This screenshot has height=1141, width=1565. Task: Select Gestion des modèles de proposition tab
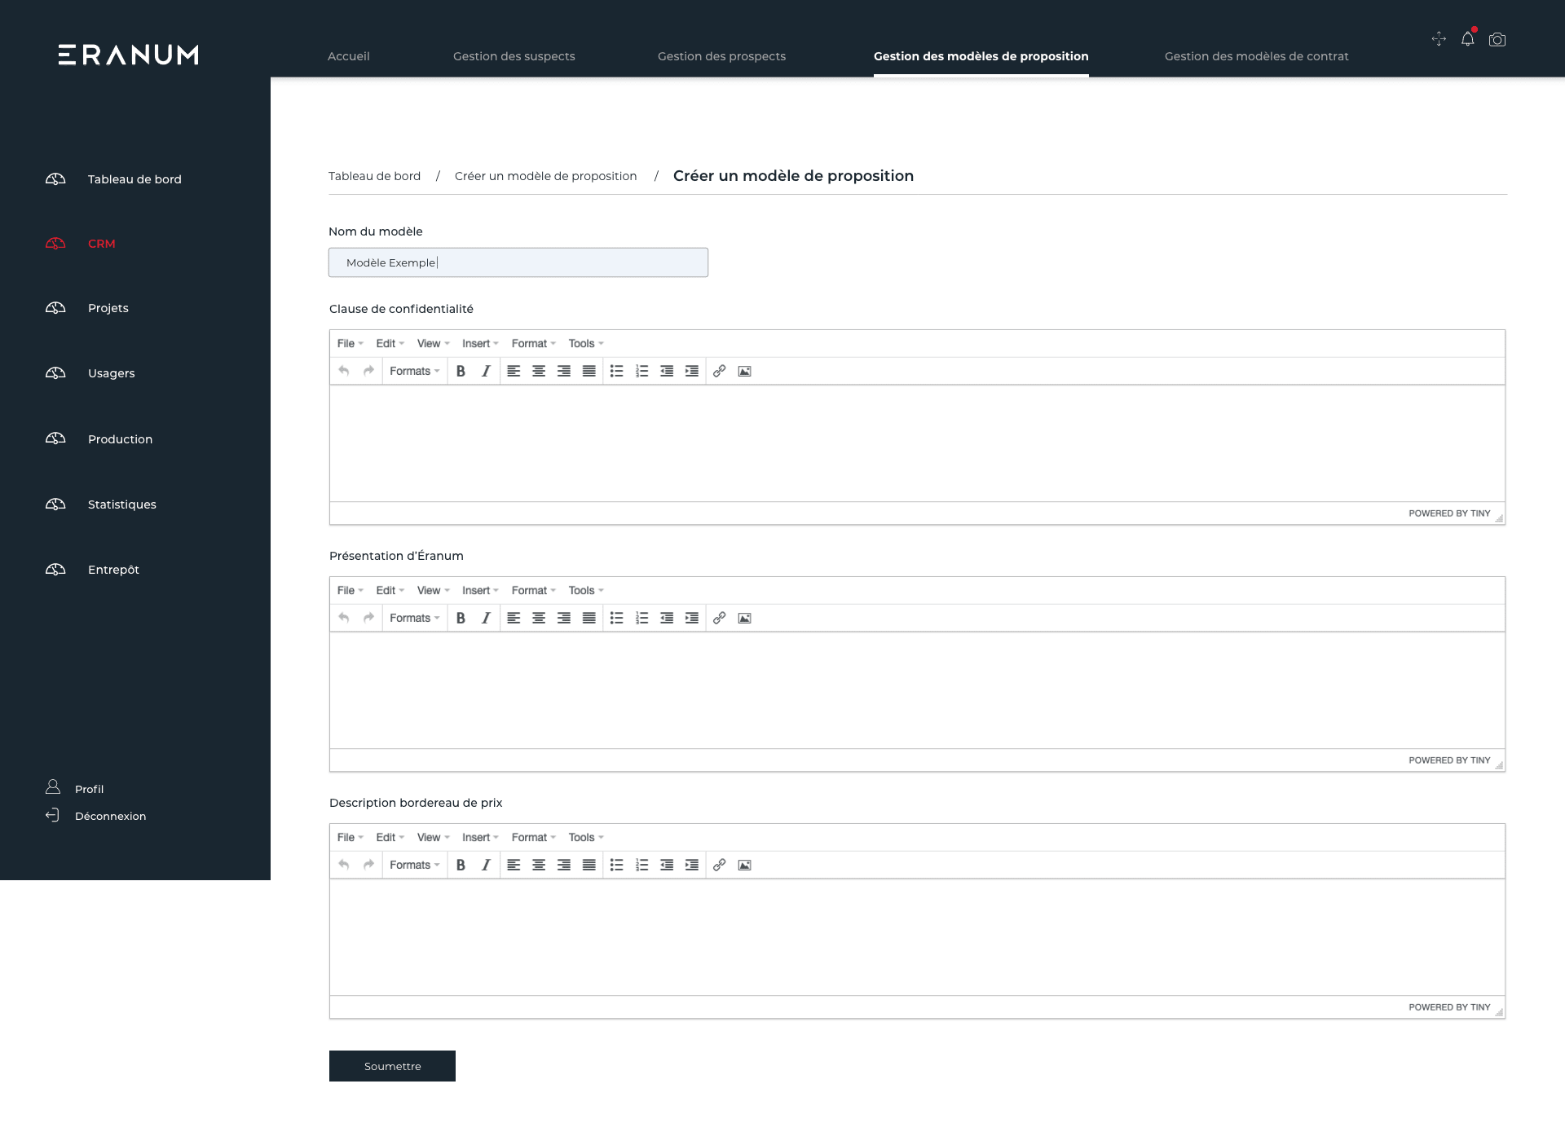pyautogui.click(x=981, y=56)
